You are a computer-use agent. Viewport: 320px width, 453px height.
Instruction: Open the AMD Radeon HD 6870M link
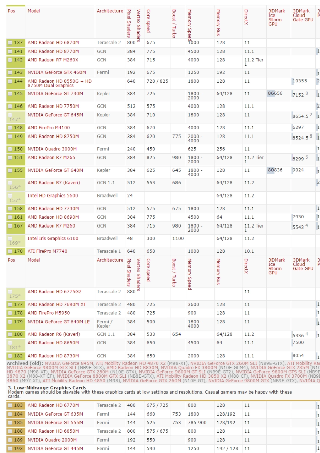click(53, 43)
